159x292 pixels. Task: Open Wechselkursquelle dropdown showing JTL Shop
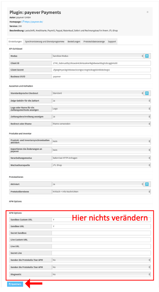coord(101,165)
